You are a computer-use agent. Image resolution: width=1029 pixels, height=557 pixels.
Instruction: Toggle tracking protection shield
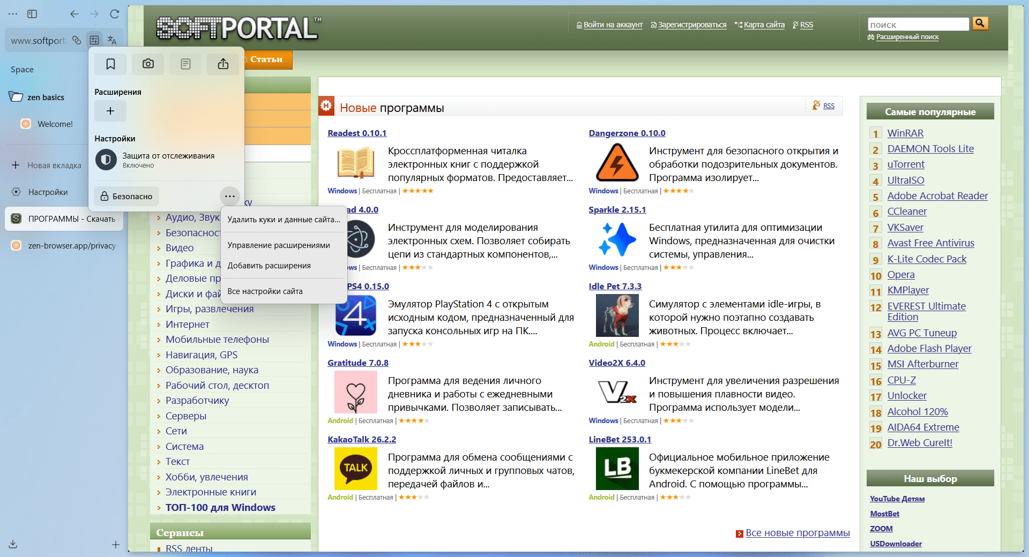tap(106, 160)
